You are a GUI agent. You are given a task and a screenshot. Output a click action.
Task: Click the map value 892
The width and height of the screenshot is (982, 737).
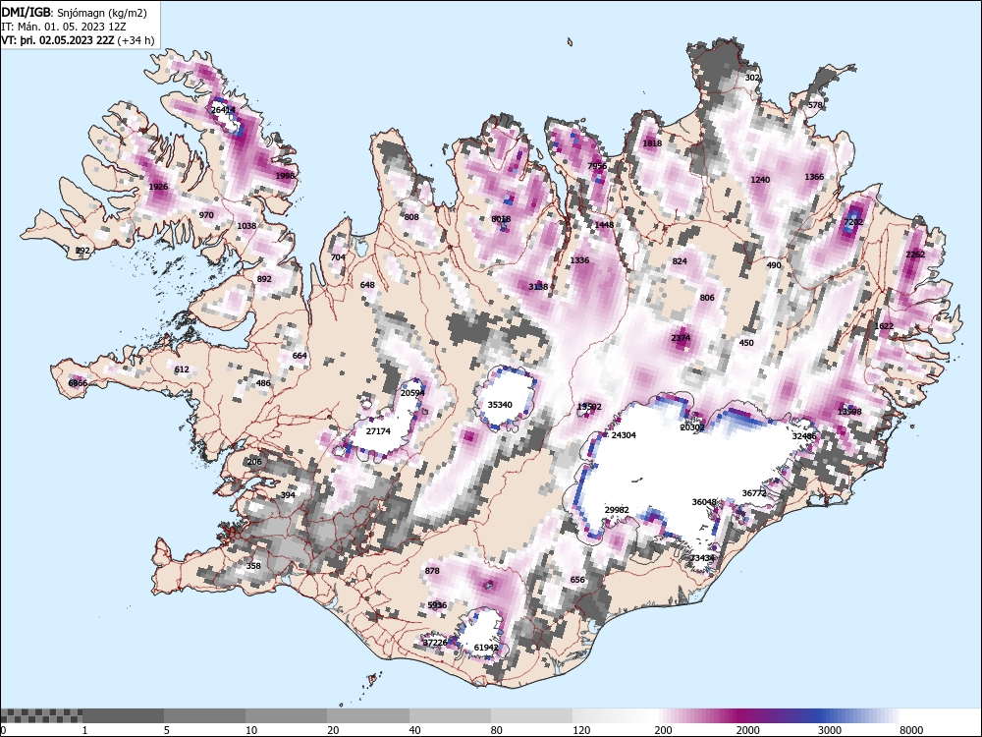[264, 279]
